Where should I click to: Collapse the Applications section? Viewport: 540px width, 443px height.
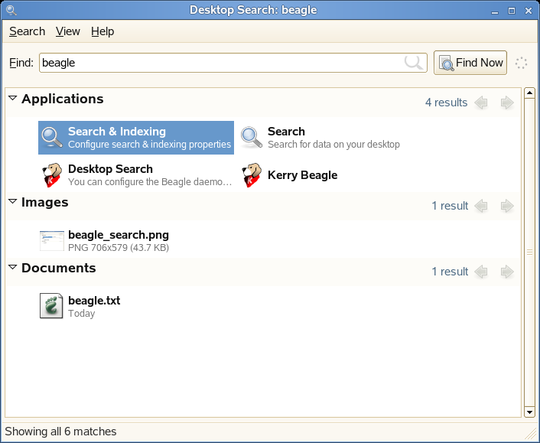[x=12, y=99]
